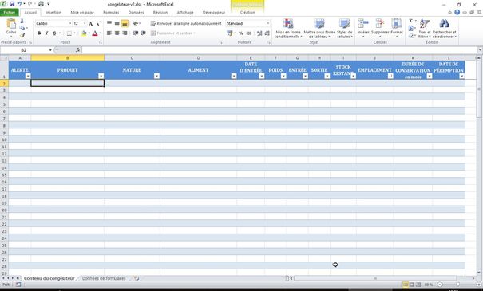The width and height of the screenshot is (483, 291).
Task: Toggle italic formatting I button
Action: point(46,33)
